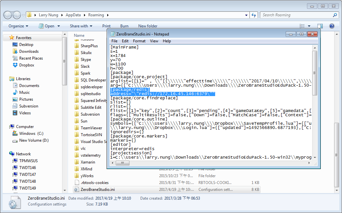Viewport: 342px width, 213px height.
Task: Click Burn in the Explorer toolbar
Action: click(124, 26)
